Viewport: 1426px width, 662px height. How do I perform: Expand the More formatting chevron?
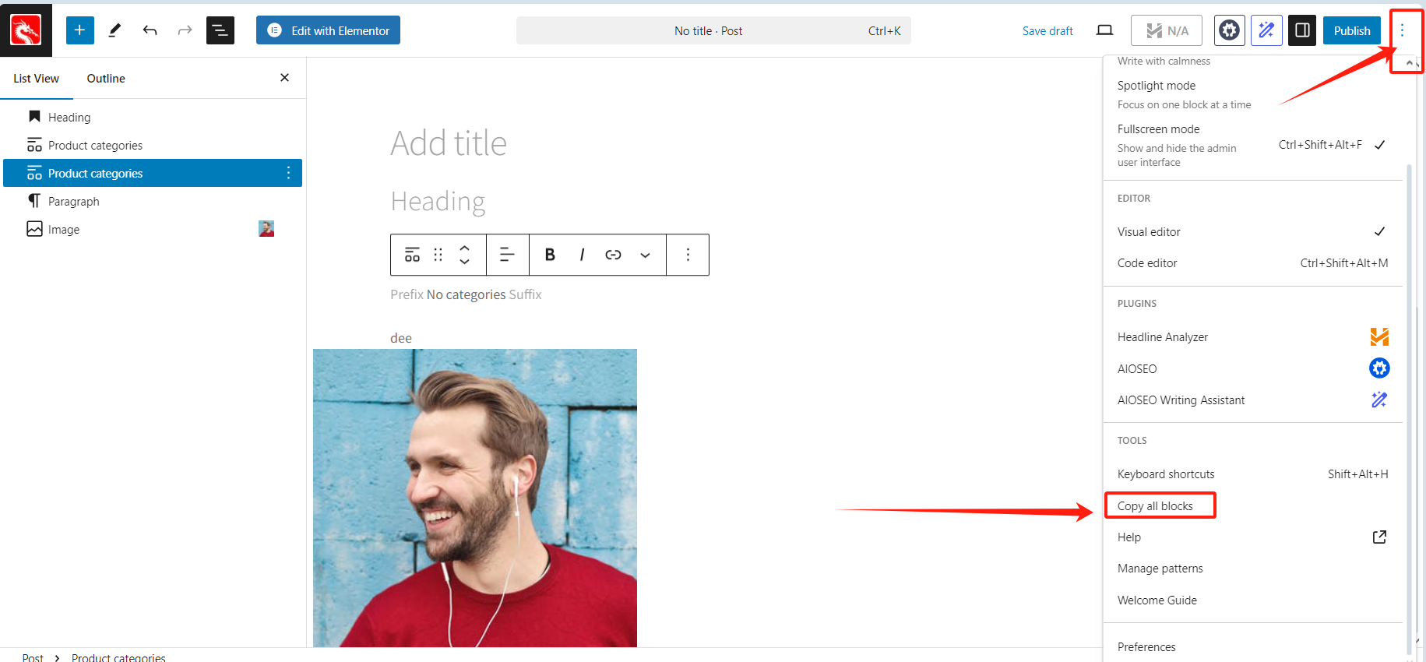(645, 255)
